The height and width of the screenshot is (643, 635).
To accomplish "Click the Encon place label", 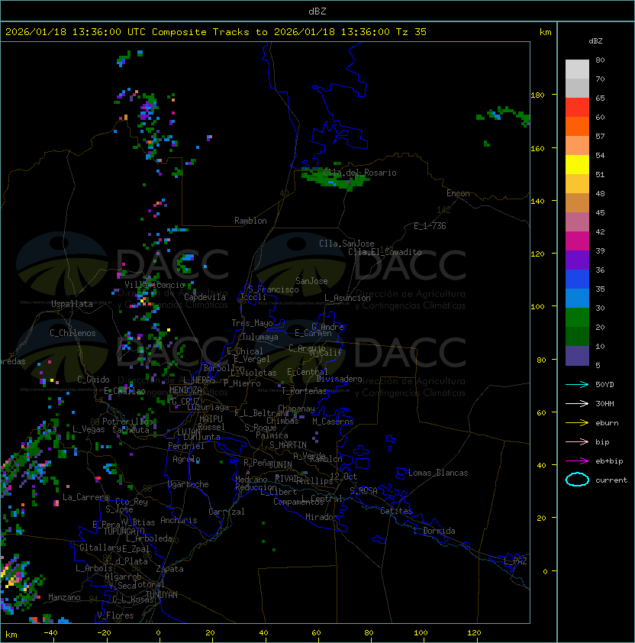I will [458, 193].
